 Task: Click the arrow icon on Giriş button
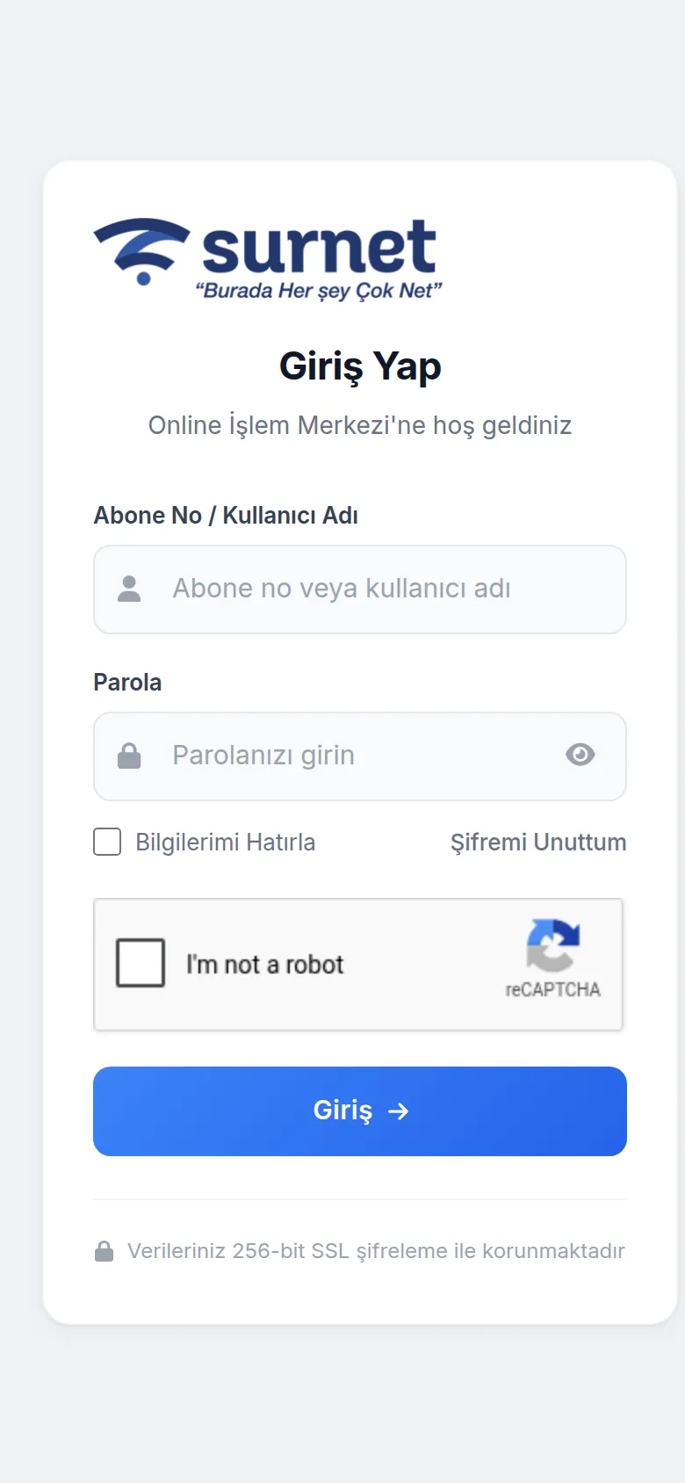click(399, 1111)
